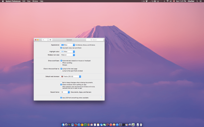Open the Highlight color Blue selector
The width and height of the screenshot is (204, 127).
coord(68,51)
